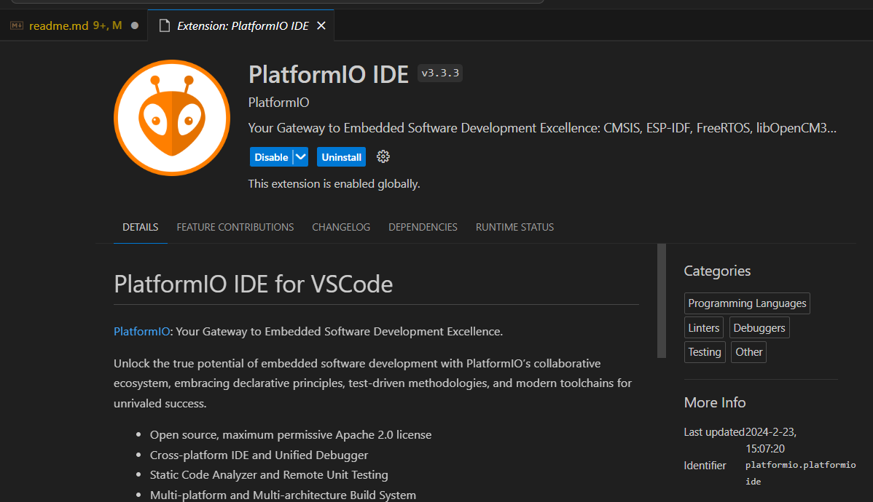Select the Debuggers category tag
This screenshot has height=502, width=873.
759,328
